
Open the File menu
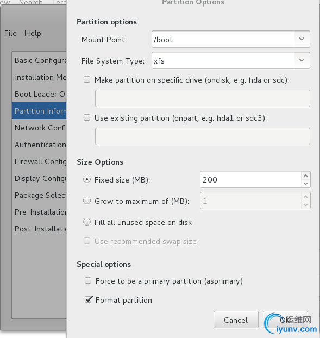[10, 33]
